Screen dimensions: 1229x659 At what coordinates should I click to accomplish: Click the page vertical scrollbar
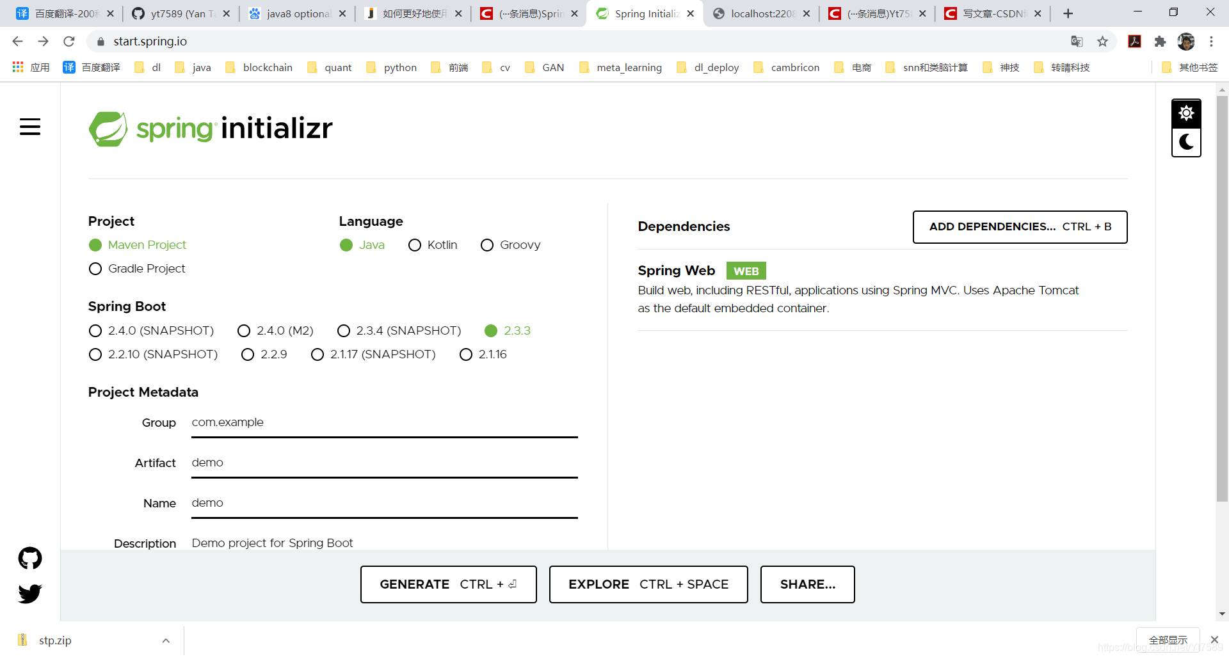[1222, 298]
